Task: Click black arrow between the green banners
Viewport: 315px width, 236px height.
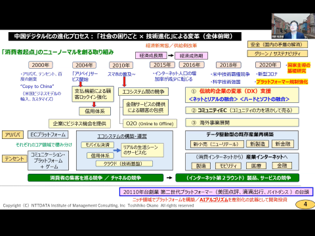Action: pyautogui.click(x=169, y=178)
